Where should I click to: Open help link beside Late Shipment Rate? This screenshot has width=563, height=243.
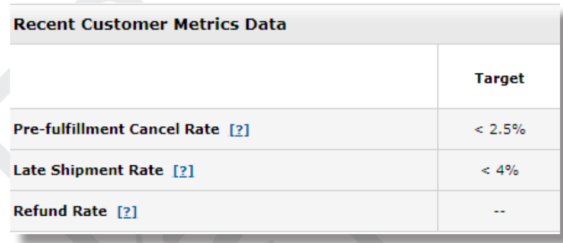point(184,171)
